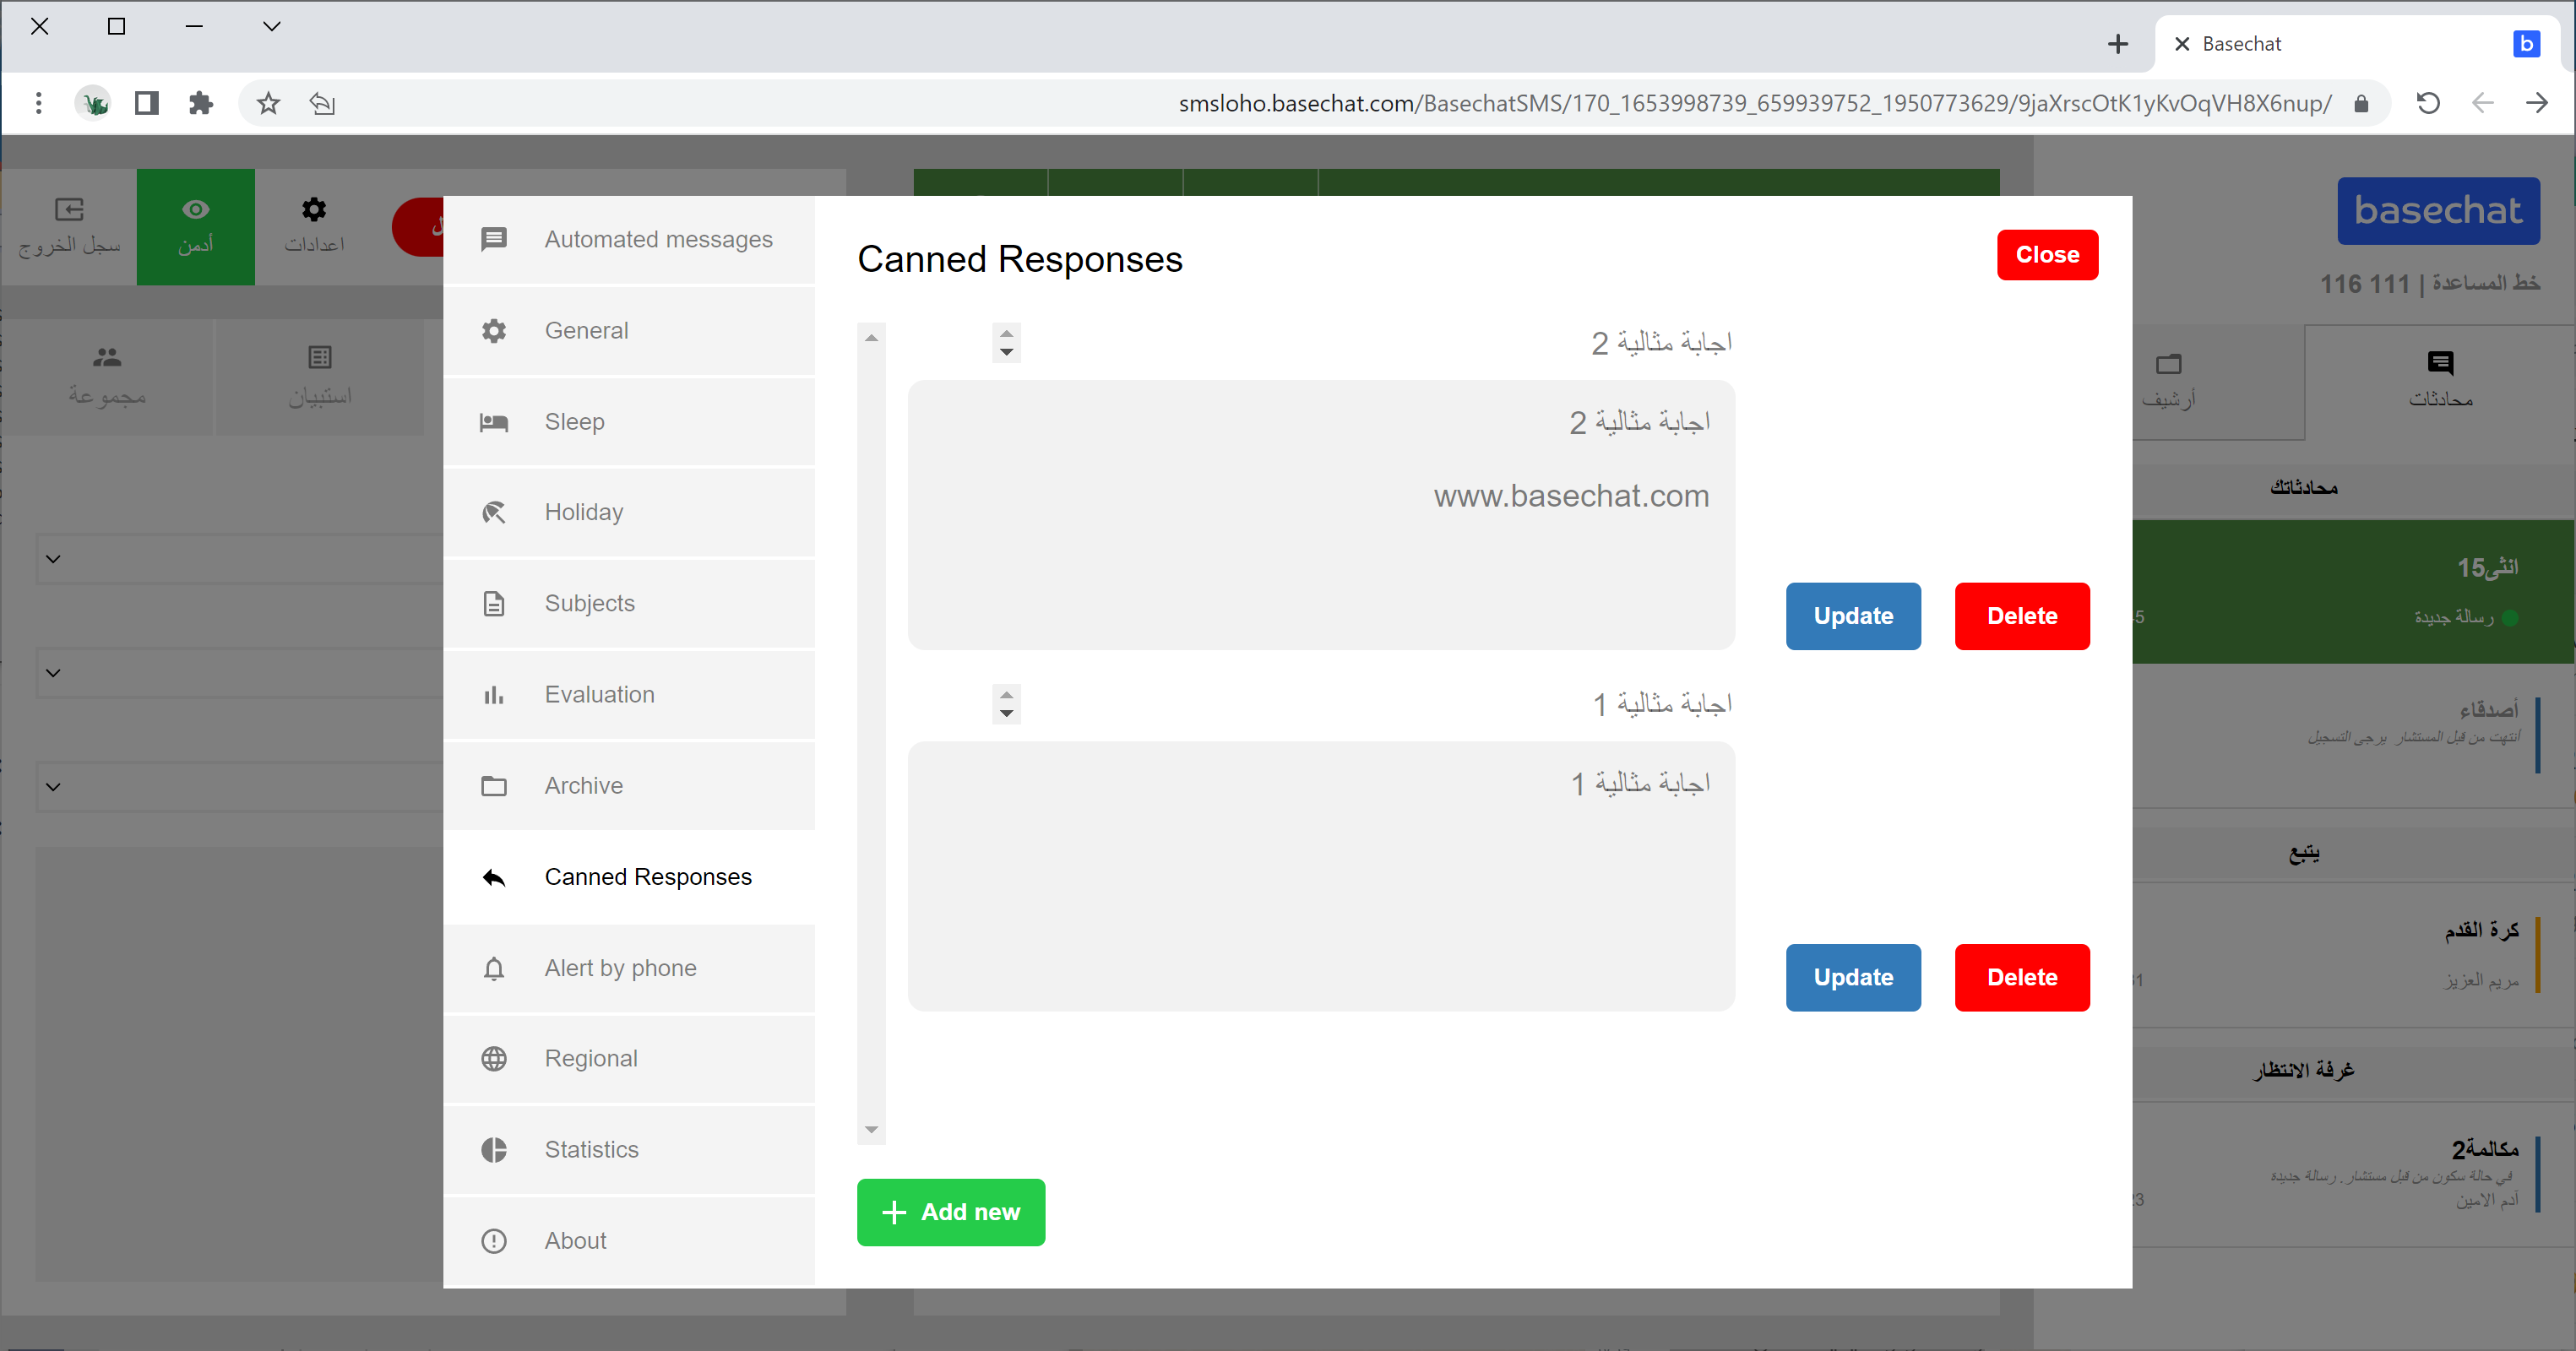
Task: Open the Statistics pie chart icon
Action: pyautogui.click(x=494, y=1150)
